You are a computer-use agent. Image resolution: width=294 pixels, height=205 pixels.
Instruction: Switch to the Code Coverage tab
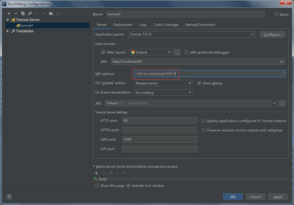[x=166, y=25]
